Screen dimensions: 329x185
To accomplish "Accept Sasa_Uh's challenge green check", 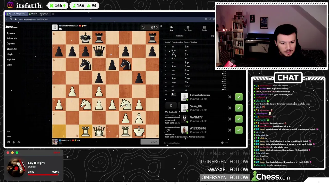I will (239, 108).
